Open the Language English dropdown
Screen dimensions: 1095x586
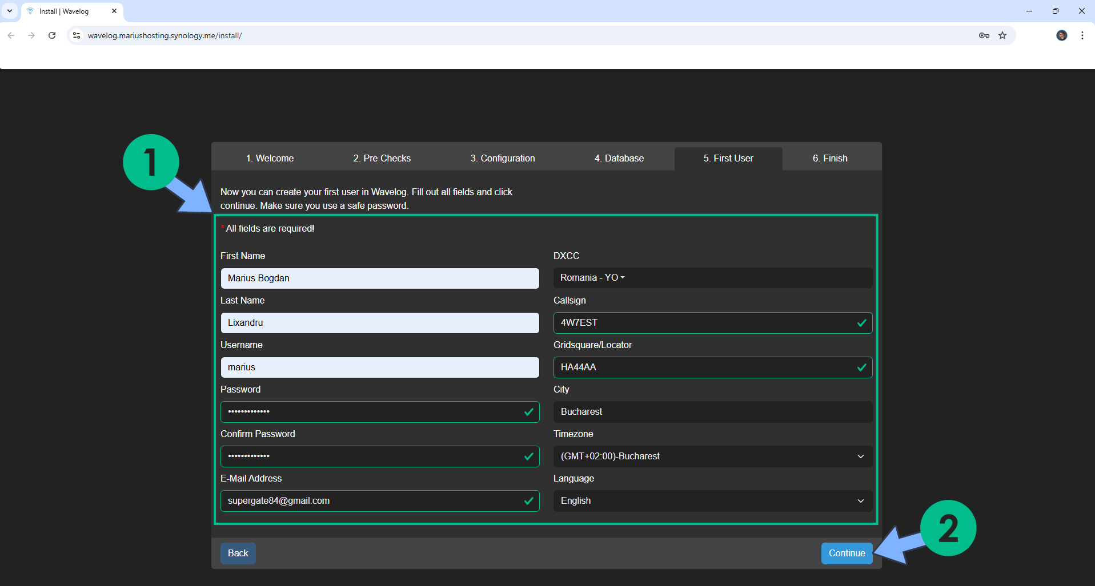pos(712,500)
